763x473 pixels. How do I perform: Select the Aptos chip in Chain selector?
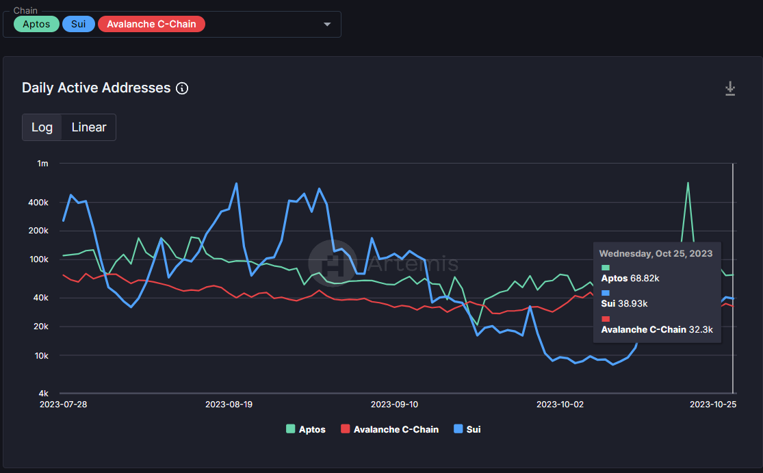coord(36,24)
